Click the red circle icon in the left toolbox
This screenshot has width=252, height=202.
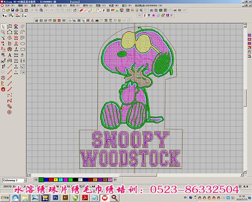[x=3, y=89]
